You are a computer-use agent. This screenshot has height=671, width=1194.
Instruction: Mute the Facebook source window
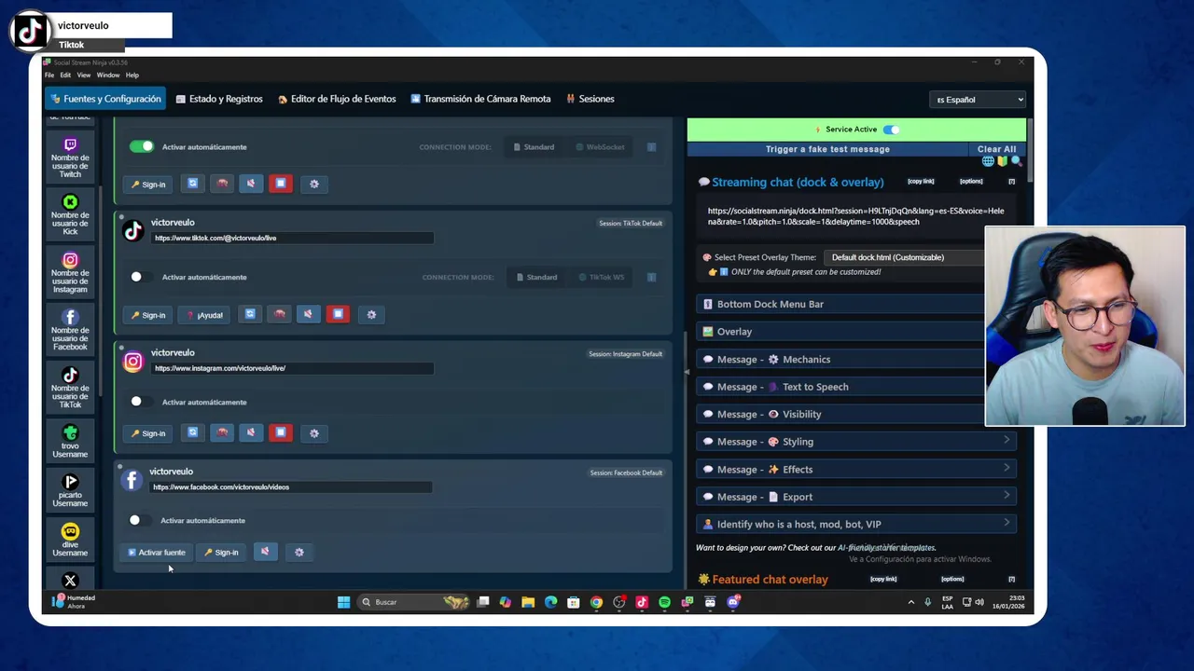coord(265,552)
